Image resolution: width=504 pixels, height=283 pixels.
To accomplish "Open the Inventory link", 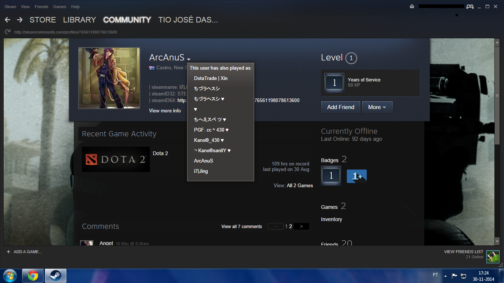I will (331, 219).
